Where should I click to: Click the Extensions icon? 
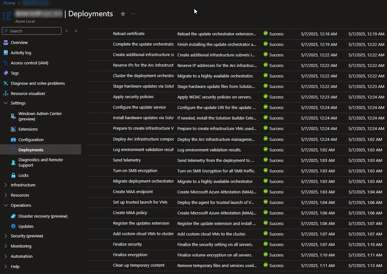tap(13, 129)
